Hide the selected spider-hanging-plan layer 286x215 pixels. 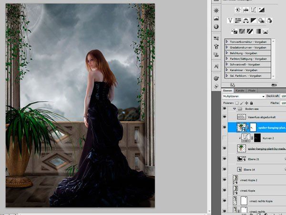pos(225,127)
